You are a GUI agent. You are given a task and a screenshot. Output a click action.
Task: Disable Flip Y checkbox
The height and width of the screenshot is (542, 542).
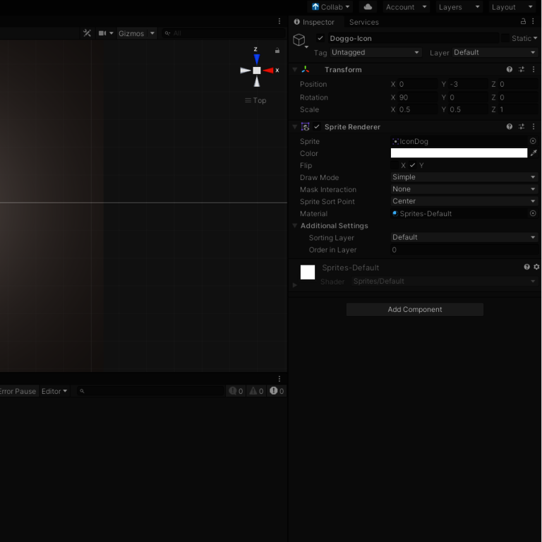[x=412, y=165]
